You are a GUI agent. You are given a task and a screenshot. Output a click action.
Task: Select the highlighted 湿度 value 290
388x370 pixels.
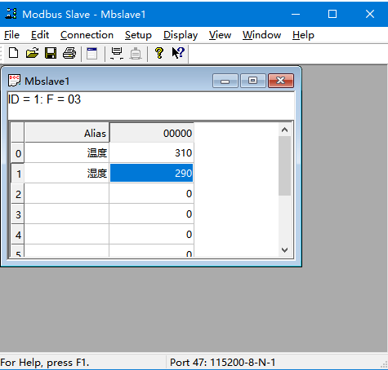[152, 173]
